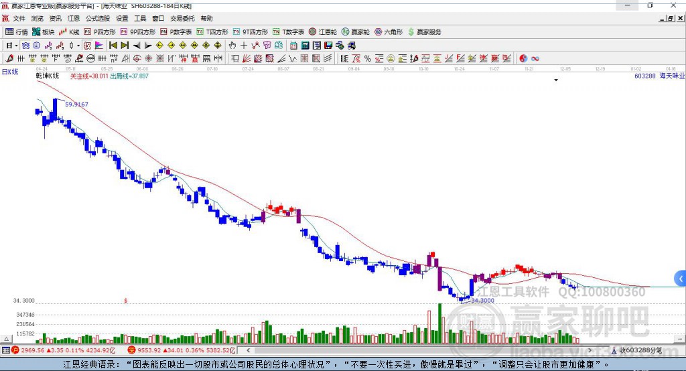
Task: Open the 工具 menu
Action: (x=140, y=18)
